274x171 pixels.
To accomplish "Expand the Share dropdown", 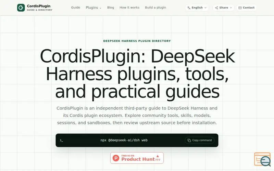I will [223, 8].
